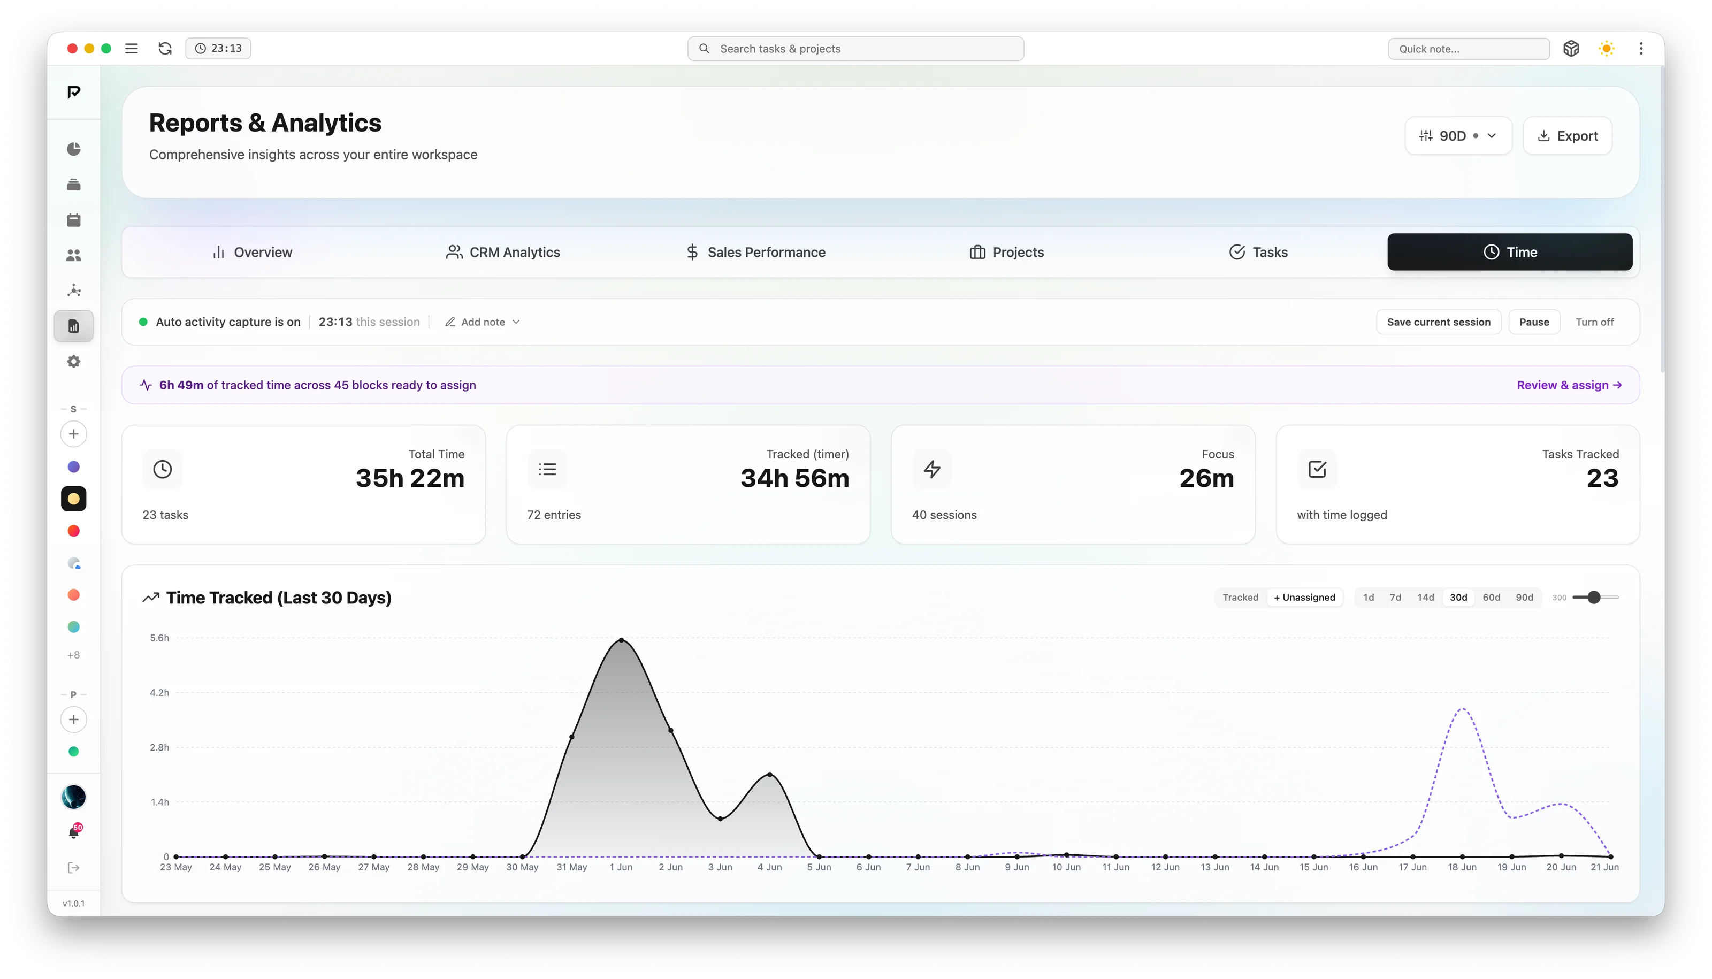The width and height of the screenshot is (1712, 979).
Task: Click the Search tasks & projects field
Action: pos(855,48)
